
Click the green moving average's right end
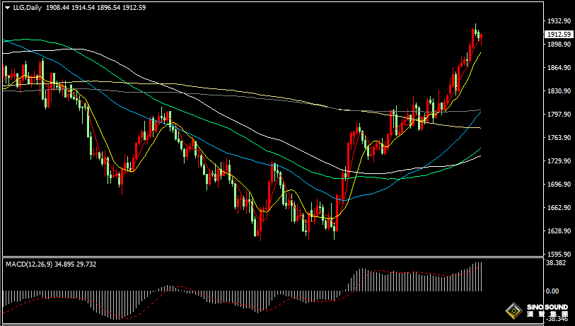480,149
